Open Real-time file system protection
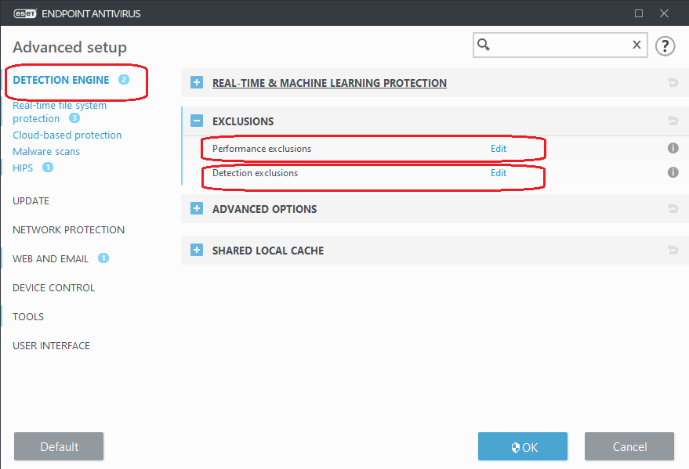Viewport: 689px width, 469px height. 60,112
